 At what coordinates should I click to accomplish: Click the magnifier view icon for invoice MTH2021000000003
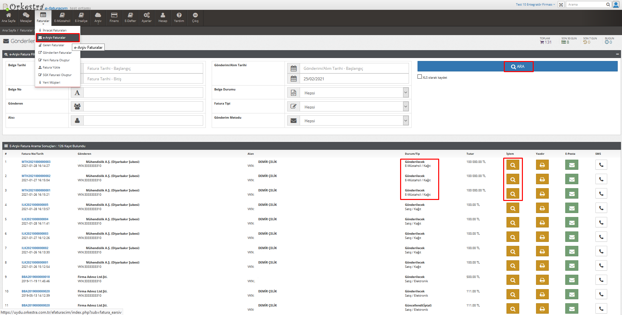512,165
